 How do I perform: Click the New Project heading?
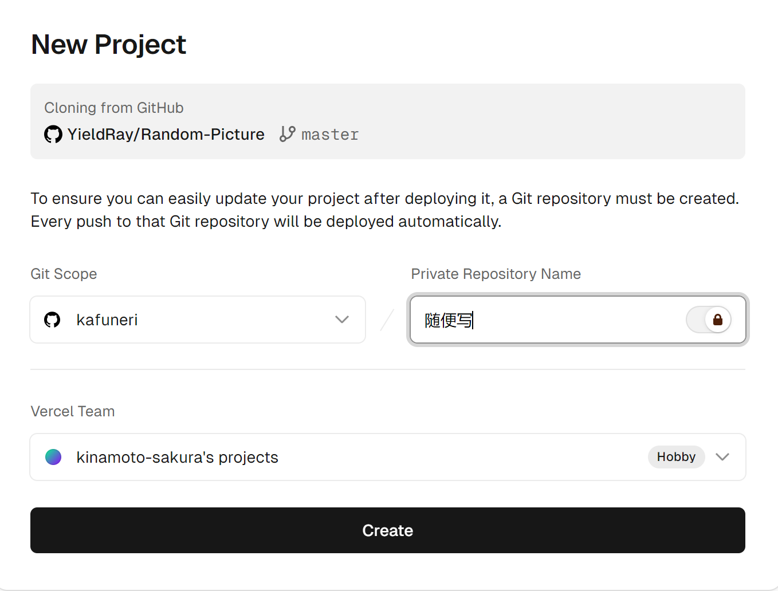109,45
